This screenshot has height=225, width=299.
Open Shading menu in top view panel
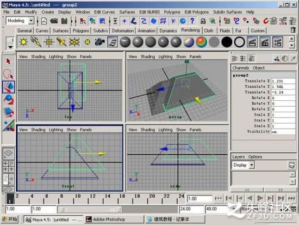(x=38, y=57)
